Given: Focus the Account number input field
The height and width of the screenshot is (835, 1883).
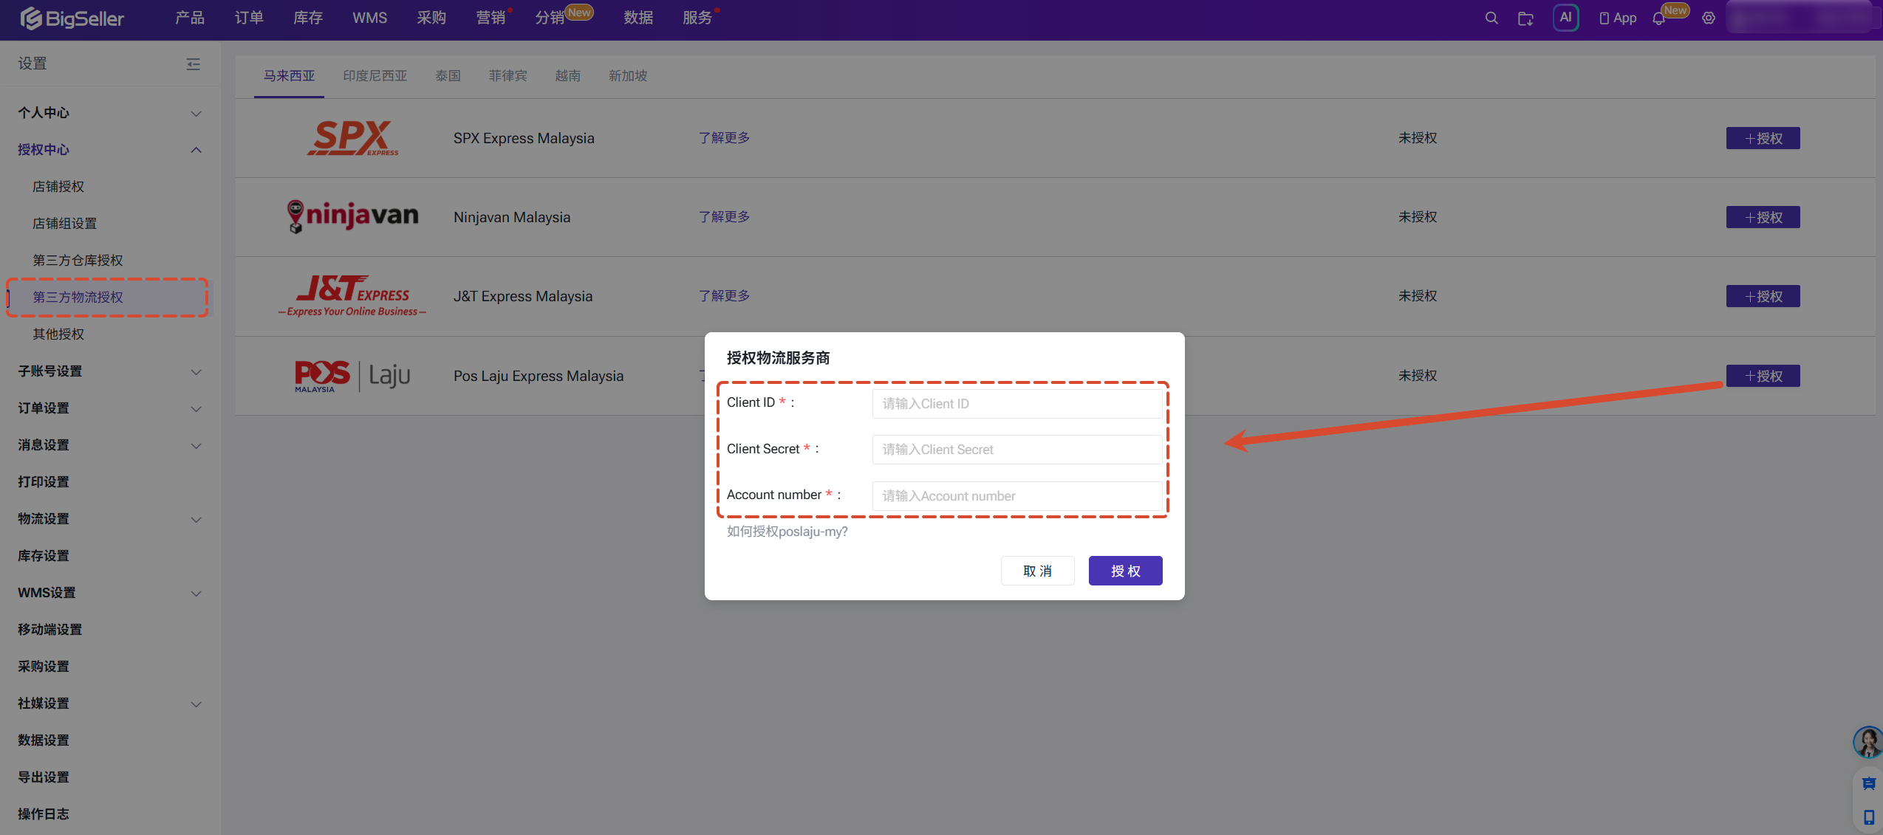Looking at the screenshot, I should point(1017,496).
